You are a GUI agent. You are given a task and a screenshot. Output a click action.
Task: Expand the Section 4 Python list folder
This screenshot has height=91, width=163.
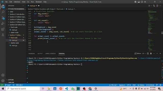pyautogui.click(x=17, y=19)
